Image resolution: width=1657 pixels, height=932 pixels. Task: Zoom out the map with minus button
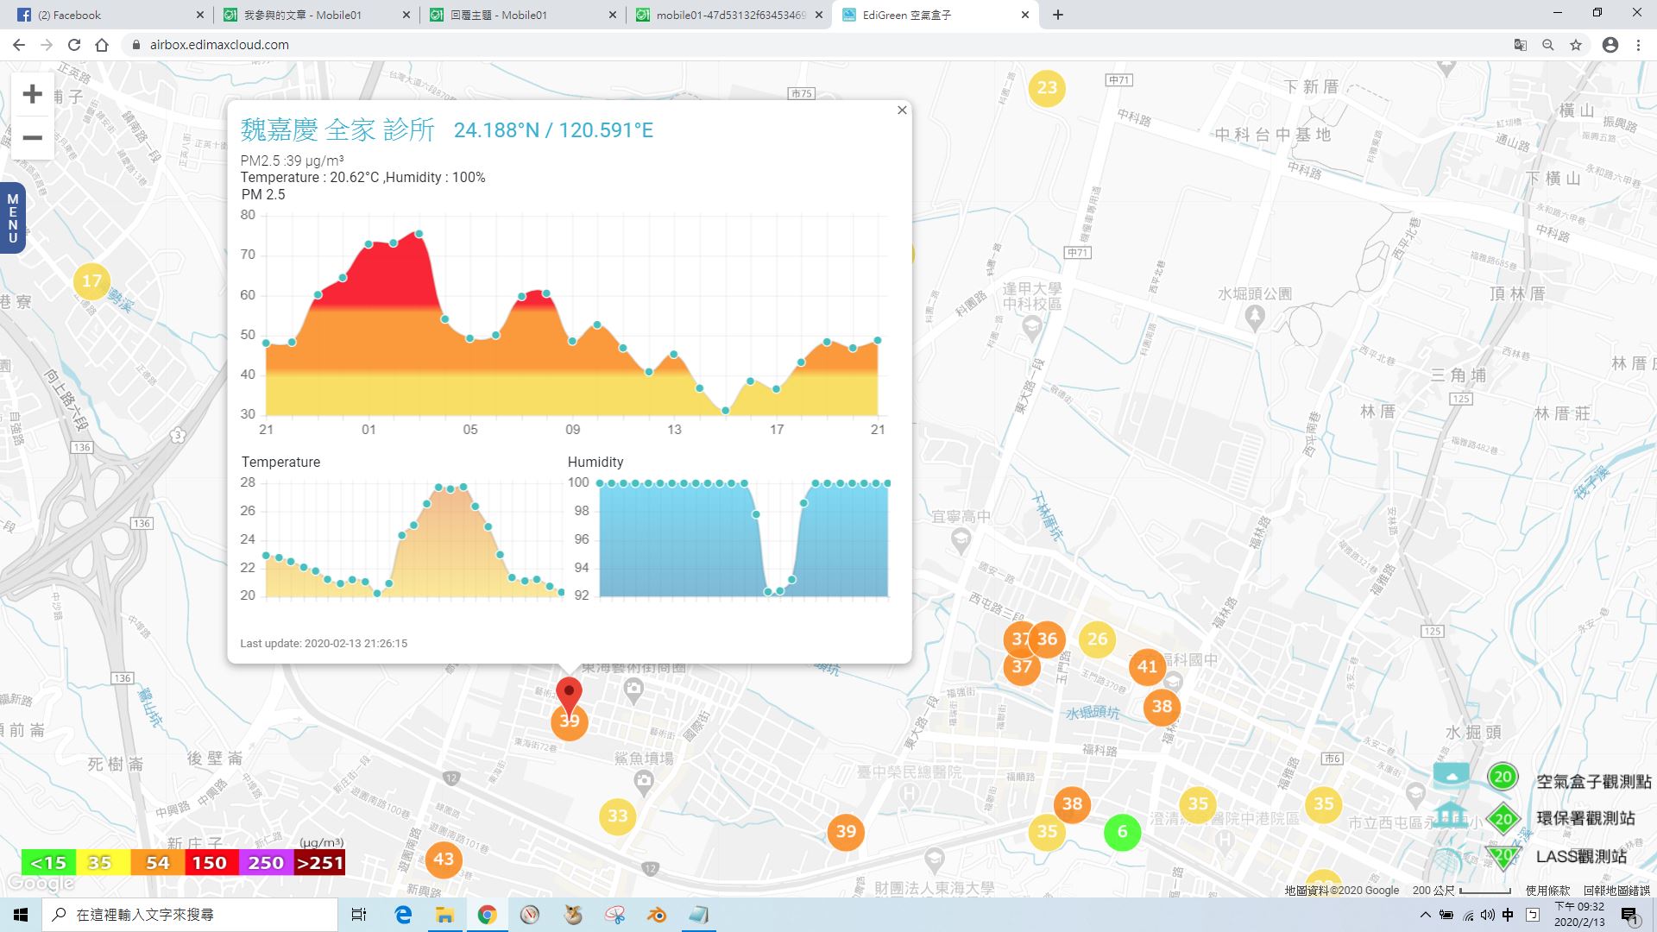click(32, 138)
